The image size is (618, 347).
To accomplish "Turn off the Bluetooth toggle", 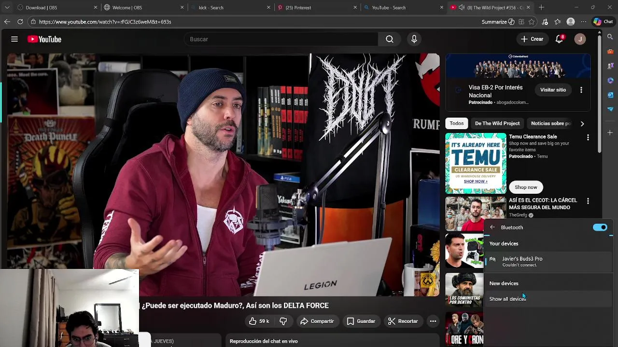I will pos(600,227).
